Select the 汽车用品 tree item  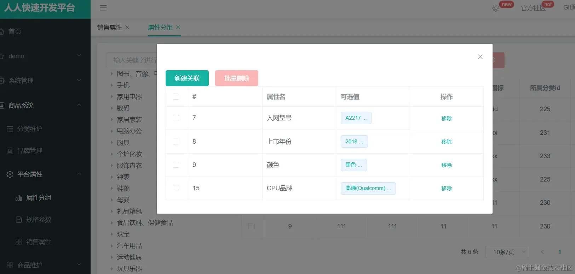pos(130,246)
